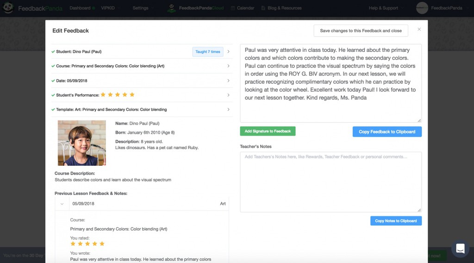This screenshot has height=263, width=474.
Task: Expand the Template row chevron
Action: point(228,109)
